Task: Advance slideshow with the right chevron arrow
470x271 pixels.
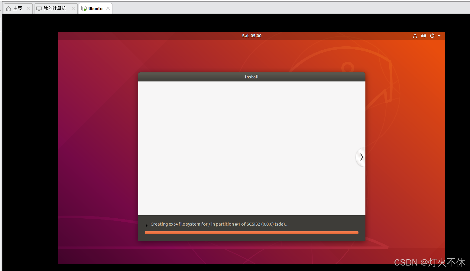Action: coord(361,157)
